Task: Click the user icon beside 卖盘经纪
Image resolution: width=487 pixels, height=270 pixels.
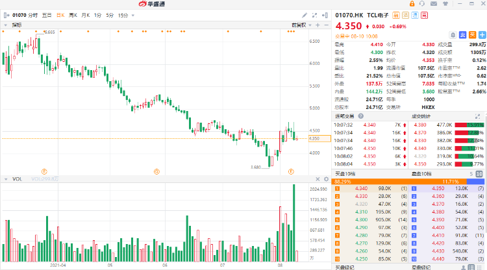Action: click(463, 267)
